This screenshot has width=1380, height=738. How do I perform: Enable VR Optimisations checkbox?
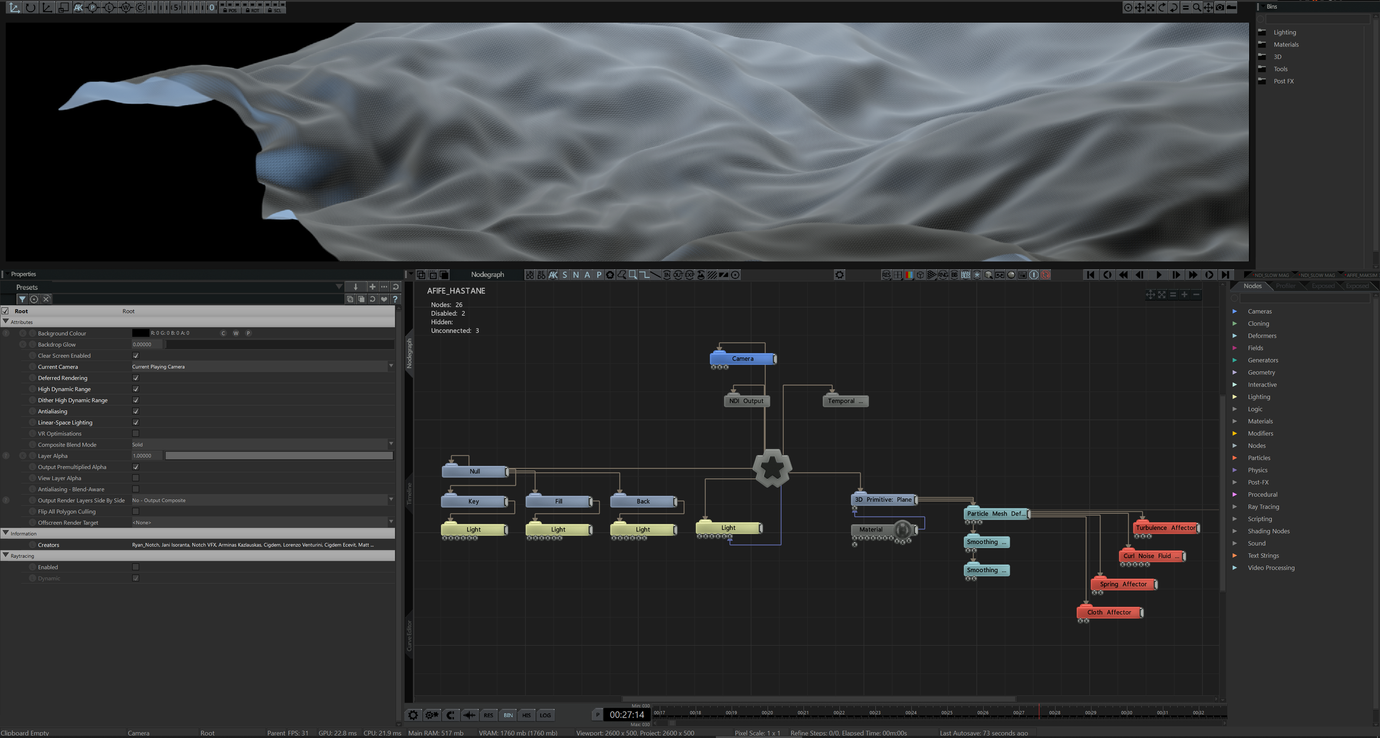pos(136,434)
